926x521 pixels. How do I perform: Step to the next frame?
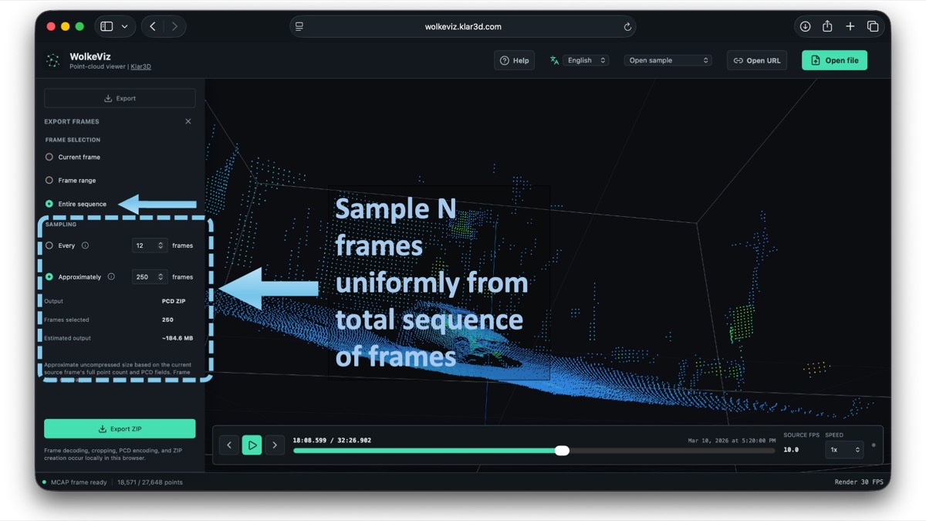pos(275,445)
